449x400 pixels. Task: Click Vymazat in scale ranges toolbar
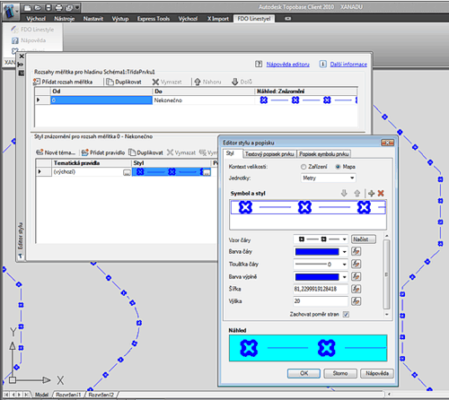click(x=167, y=82)
